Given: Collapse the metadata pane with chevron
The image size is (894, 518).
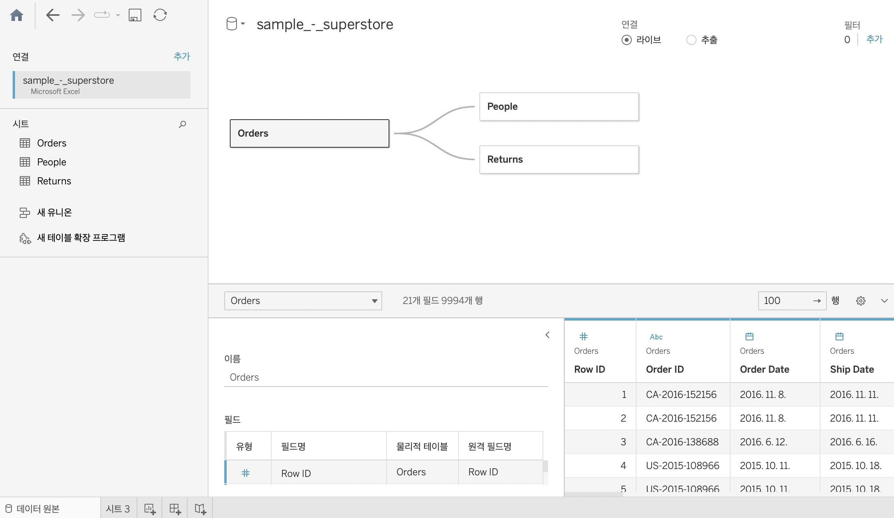Looking at the screenshot, I should 547,335.
